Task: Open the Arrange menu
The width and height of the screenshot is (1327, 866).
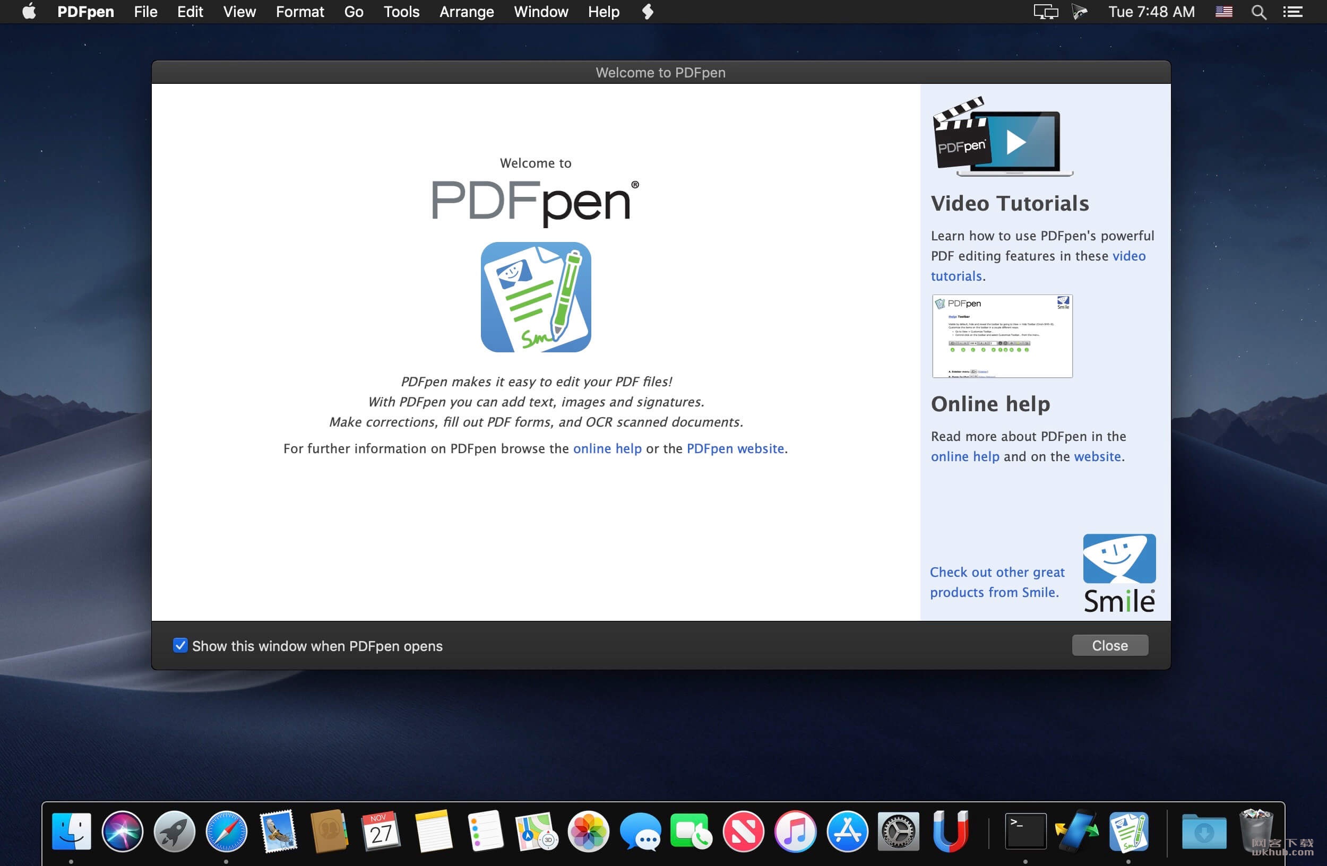Action: point(466,12)
